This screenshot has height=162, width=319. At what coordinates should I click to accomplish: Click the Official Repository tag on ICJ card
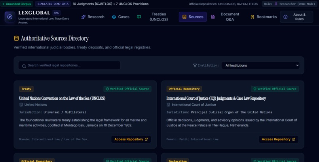pyautogui.click(x=184, y=89)
